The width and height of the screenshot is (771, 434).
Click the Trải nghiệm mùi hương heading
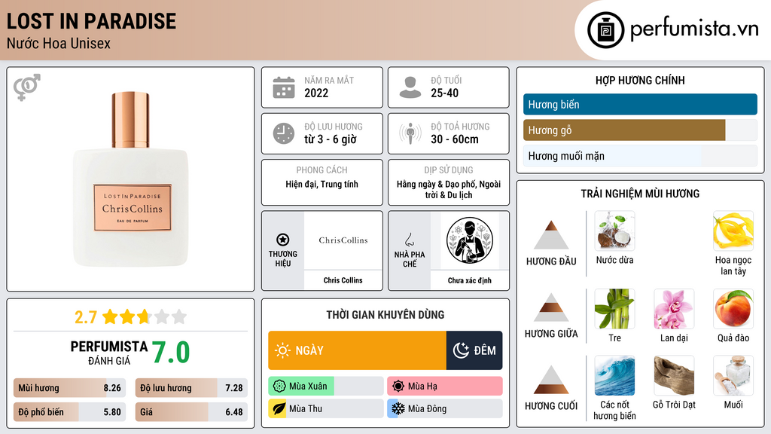click(x=640, y=194)
